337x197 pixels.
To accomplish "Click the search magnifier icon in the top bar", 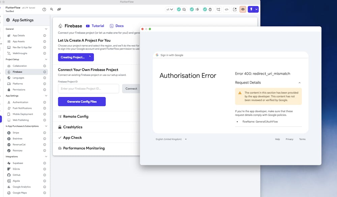I will (52, 9).
